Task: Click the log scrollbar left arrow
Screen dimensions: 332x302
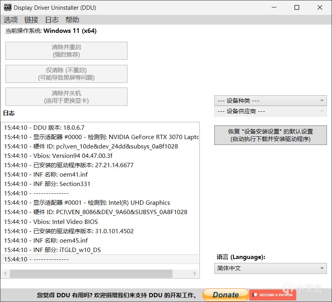Action: pos(5,273)
